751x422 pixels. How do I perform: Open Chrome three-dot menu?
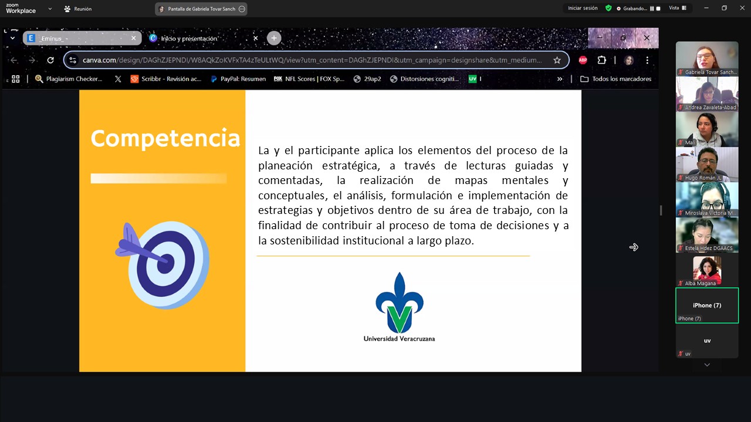[x=647, y=60]
